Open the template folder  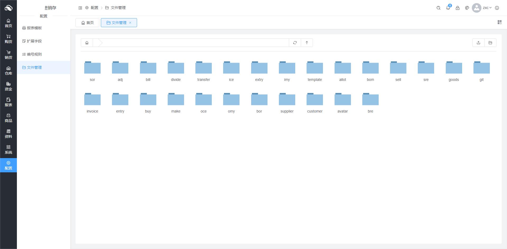tap(314, 71)
